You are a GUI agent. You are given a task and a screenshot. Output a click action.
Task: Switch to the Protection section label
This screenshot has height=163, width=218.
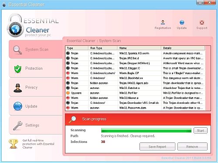tap(34, 68)
